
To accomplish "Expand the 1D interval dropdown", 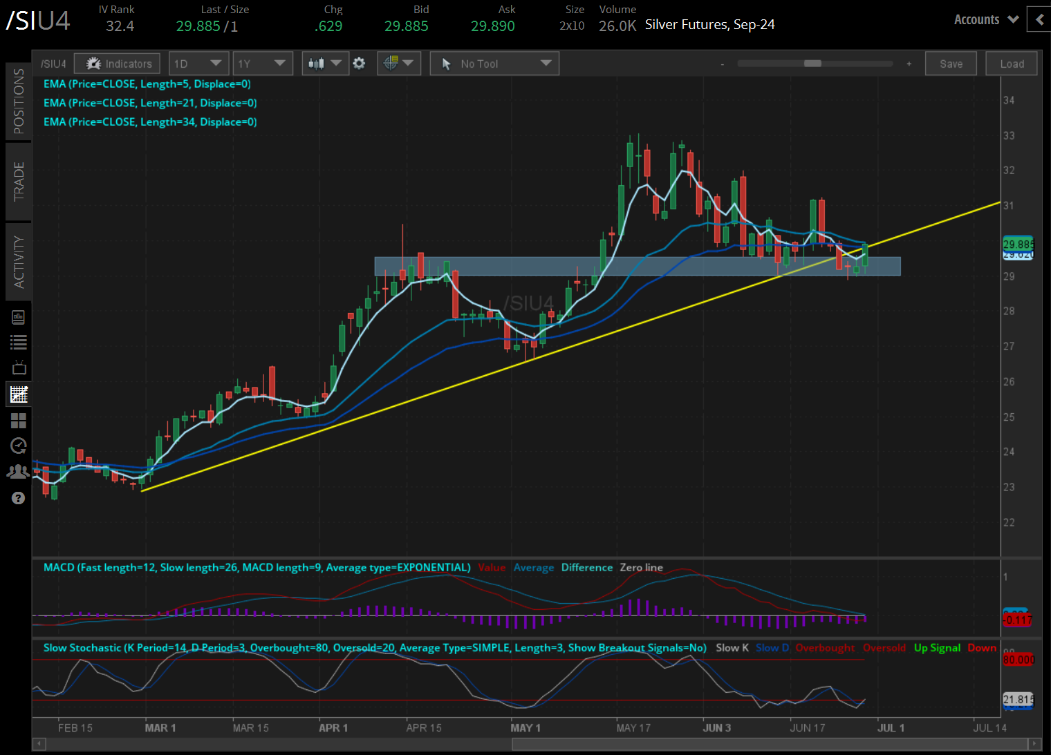I will (198, 64).
